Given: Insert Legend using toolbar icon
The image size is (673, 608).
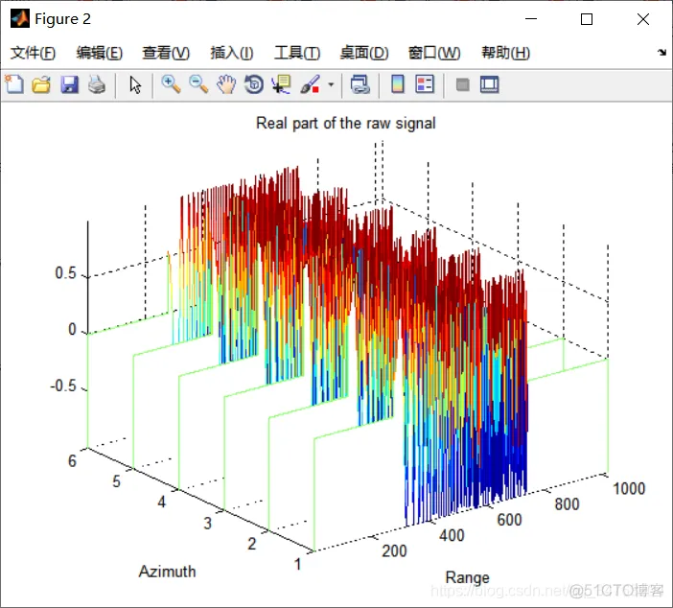Looking at the screenshot, I should (425, 84).
